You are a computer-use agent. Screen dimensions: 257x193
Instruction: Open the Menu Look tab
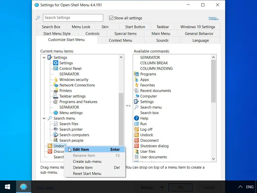pyautogui.click(x=81, y=27)
